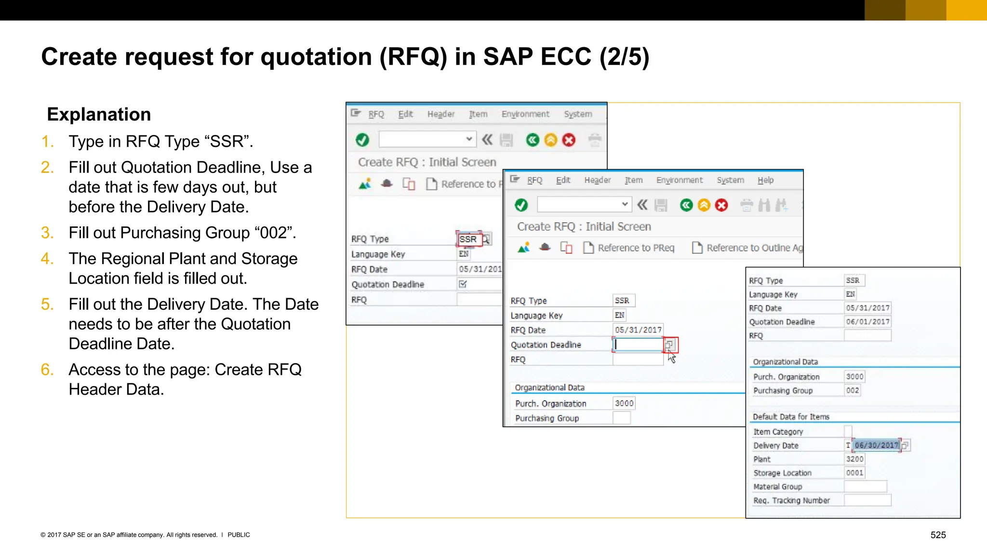Click Print icon in middle window

(x=747, y=206)
